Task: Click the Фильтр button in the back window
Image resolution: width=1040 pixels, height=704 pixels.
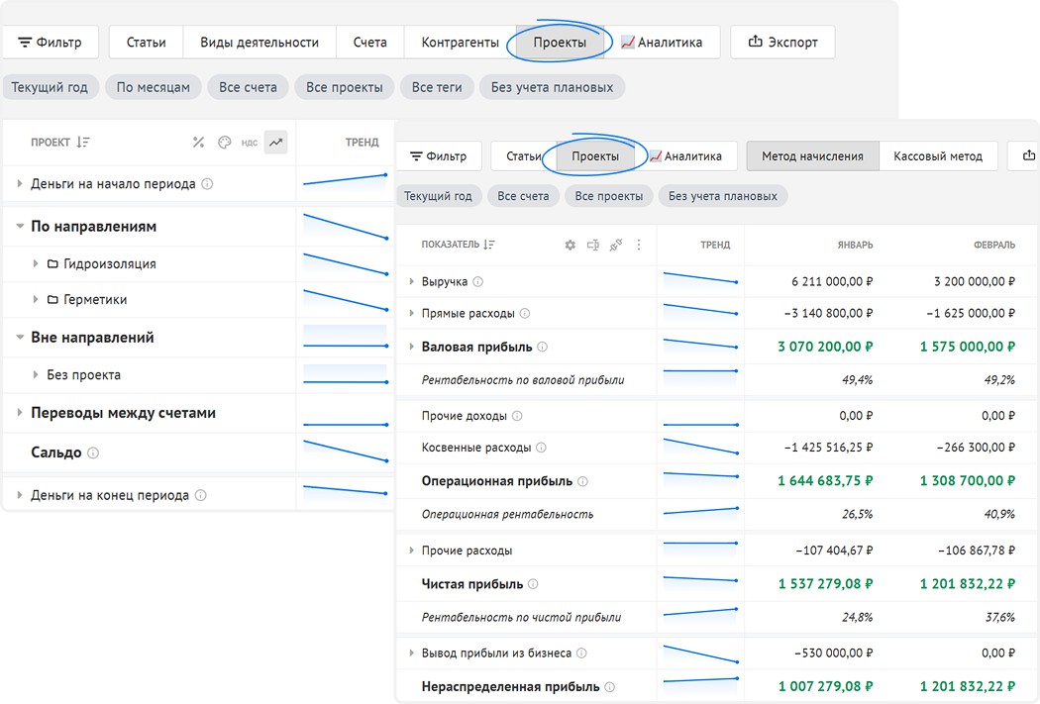Action: coord(50,43)
